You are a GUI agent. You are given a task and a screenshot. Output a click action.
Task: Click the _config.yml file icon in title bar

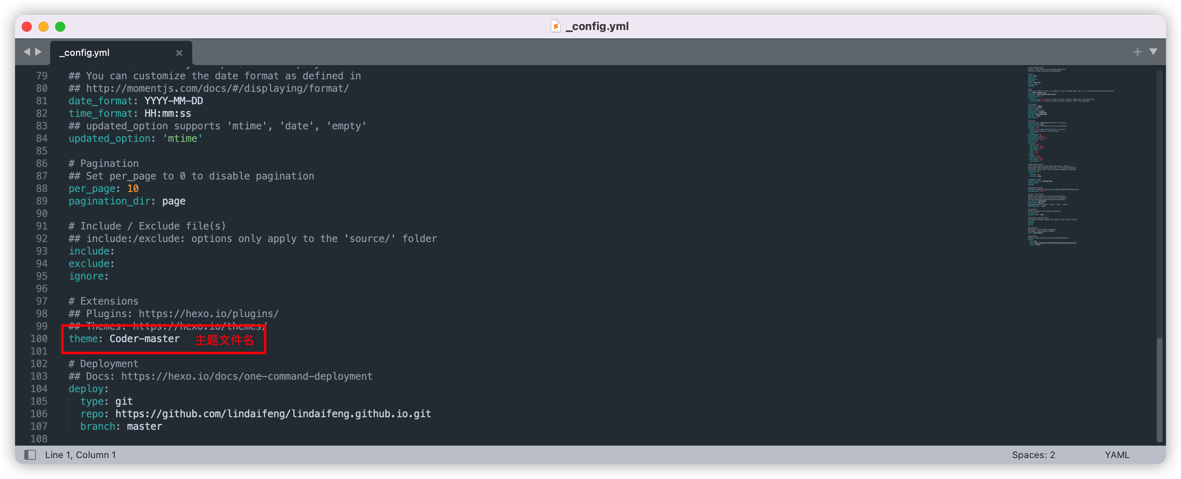pyautogui.click(x=555, y=26)
